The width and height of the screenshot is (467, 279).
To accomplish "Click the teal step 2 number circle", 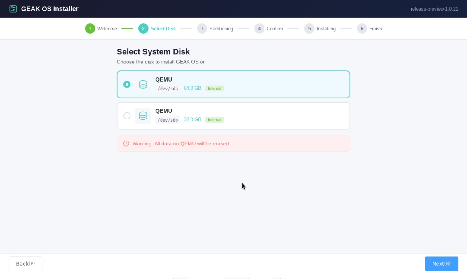I will click(x=143, y=29).
